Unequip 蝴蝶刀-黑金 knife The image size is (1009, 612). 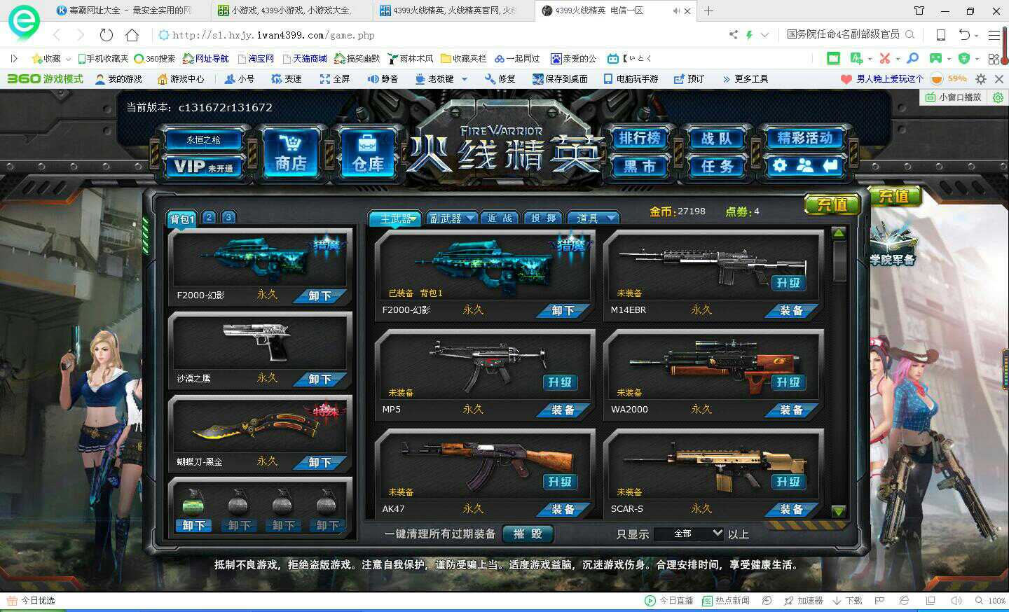click(320, 463)
